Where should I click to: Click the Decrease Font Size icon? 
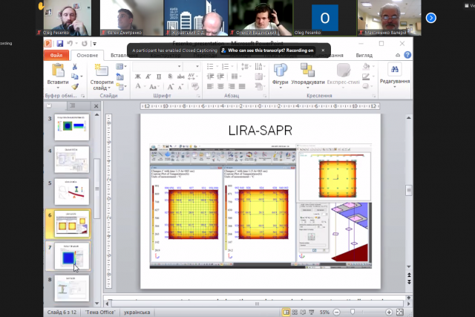click(x=181, y=87)
